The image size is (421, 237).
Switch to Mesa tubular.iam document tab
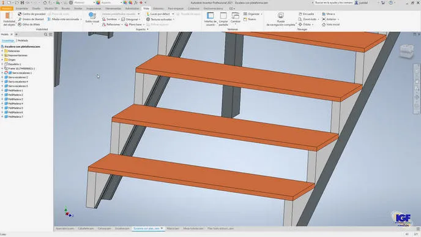click(x=193, y=228)
